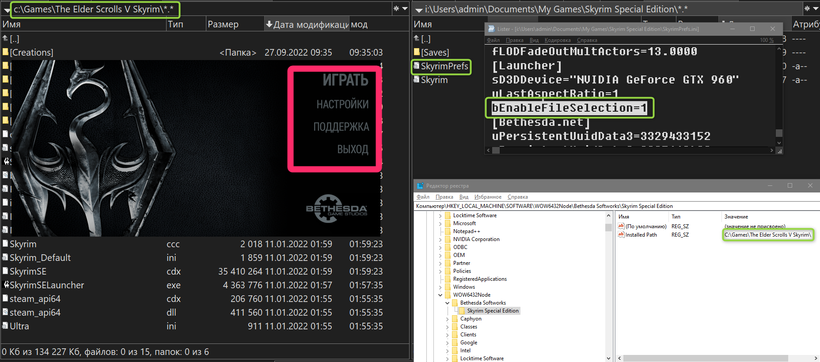
Task: Select steam_api64 dll file icon
Action: pyautogui.click(x=5, y=312)
